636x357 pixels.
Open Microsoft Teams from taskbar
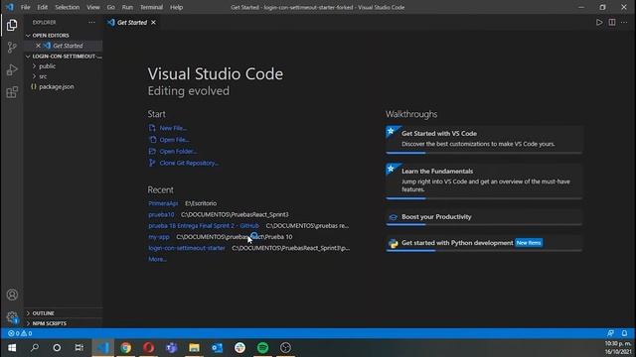coord(171,348)
